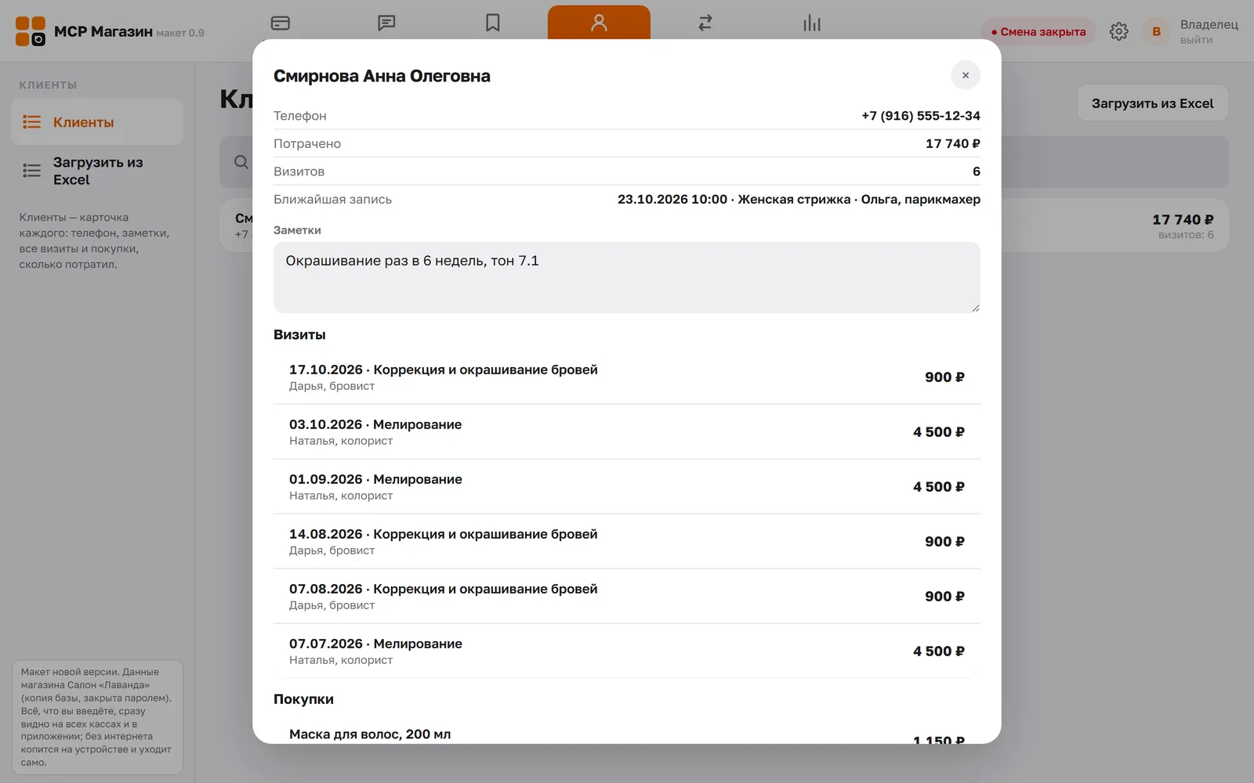Click the MCP Магазин logo icon
The height and width of the screenshot is (783, 1254).
click(x=31, y=31)
